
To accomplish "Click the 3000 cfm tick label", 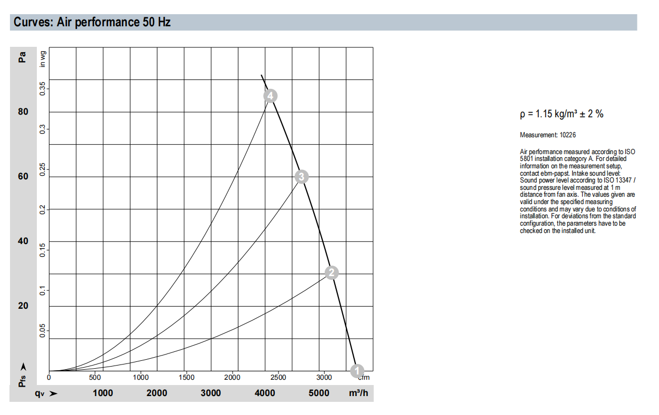I will [324, 377].
